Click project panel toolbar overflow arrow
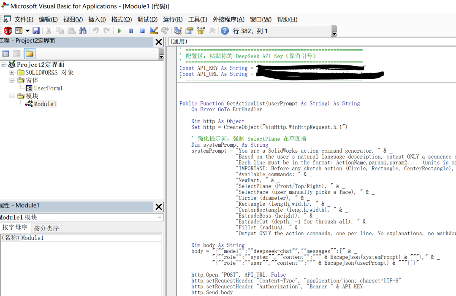 (161, 54)
